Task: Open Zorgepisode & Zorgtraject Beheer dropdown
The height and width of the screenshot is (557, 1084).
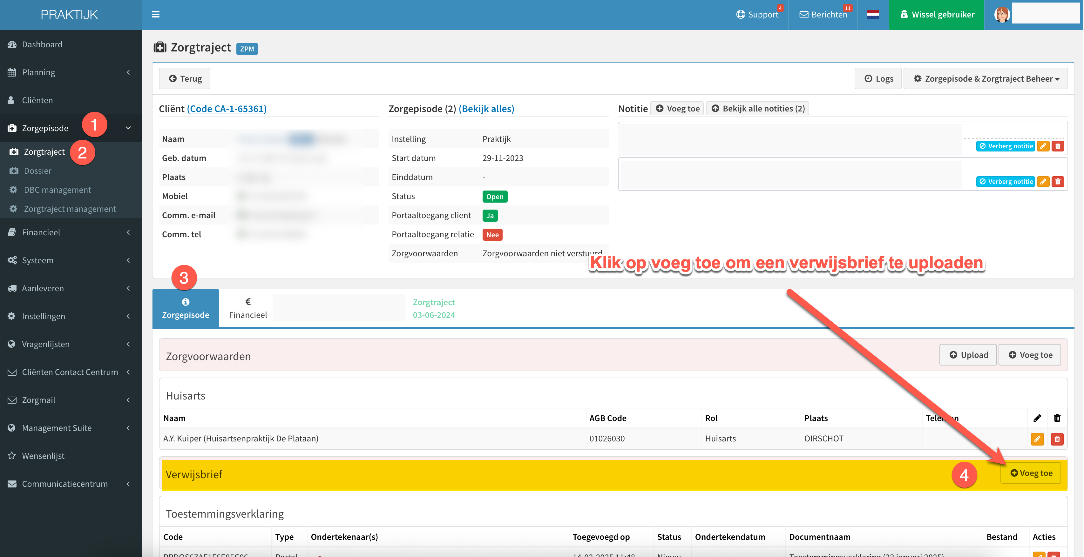Action: coord(986,79)
